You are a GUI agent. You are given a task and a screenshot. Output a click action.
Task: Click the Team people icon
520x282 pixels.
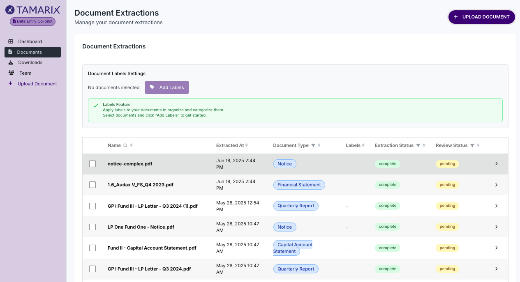pyautogui.click(x=11, y=73)
